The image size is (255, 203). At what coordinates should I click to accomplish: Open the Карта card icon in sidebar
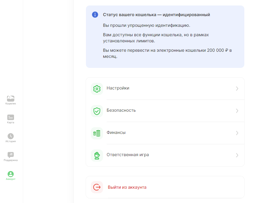coord(11,117)
